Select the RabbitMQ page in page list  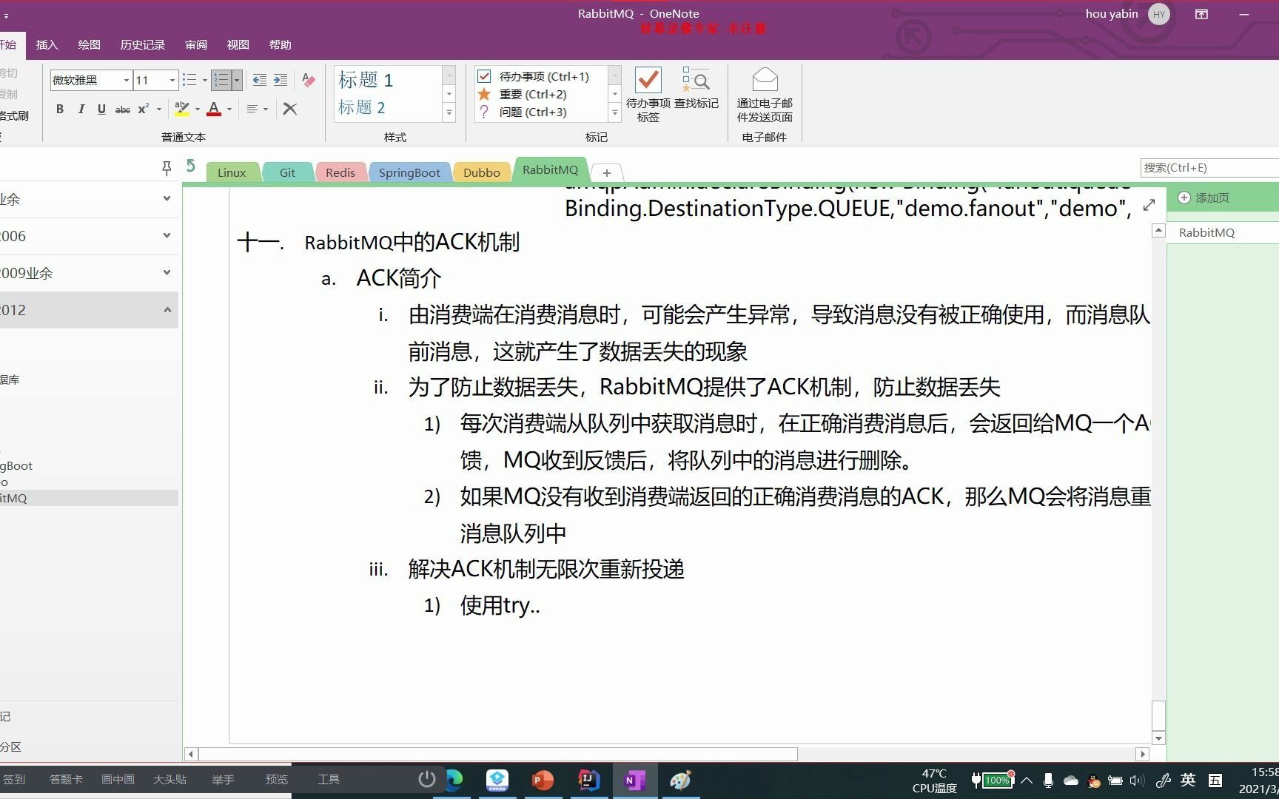pyautogui.click(x=1223, y=232)
